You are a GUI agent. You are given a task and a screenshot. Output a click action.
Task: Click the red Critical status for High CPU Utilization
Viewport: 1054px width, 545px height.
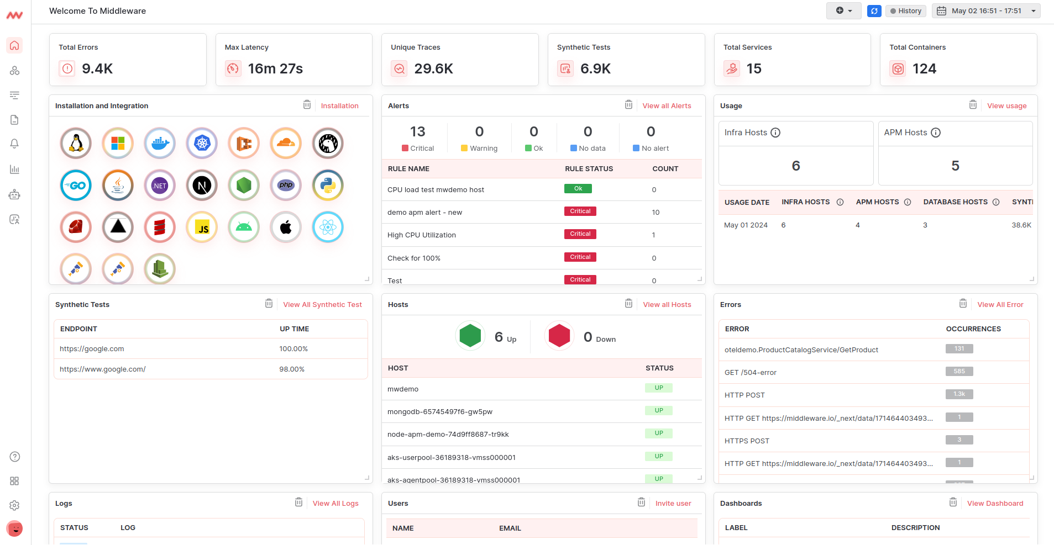coord(580,234)
